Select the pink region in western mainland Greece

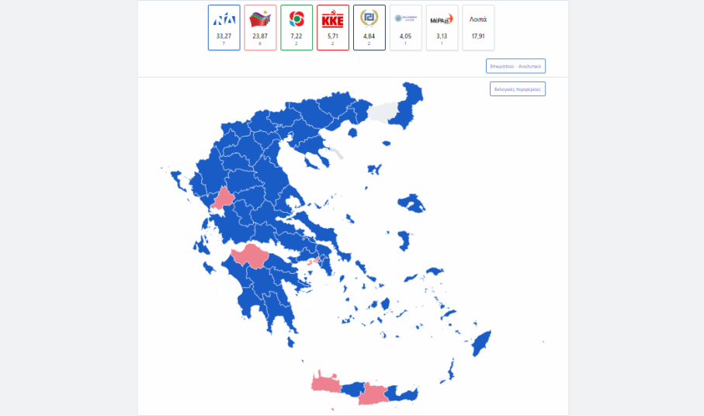(224, 199)
